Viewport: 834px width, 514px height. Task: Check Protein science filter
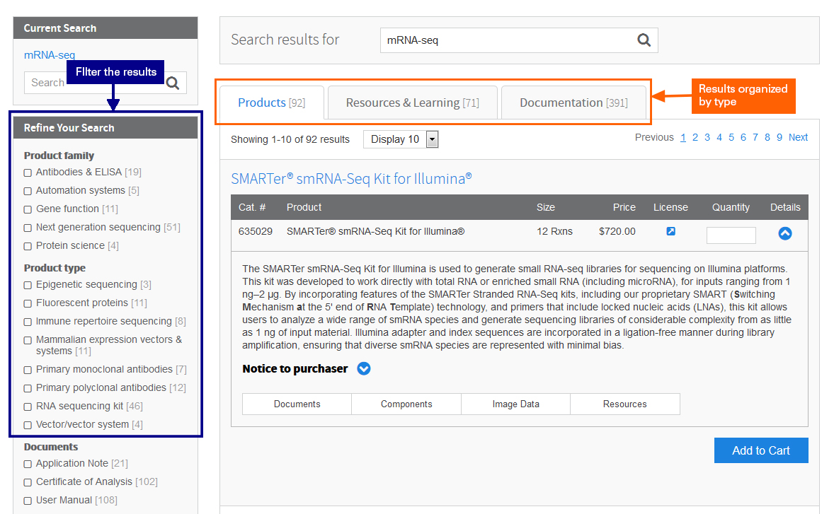tap(28, 246)
